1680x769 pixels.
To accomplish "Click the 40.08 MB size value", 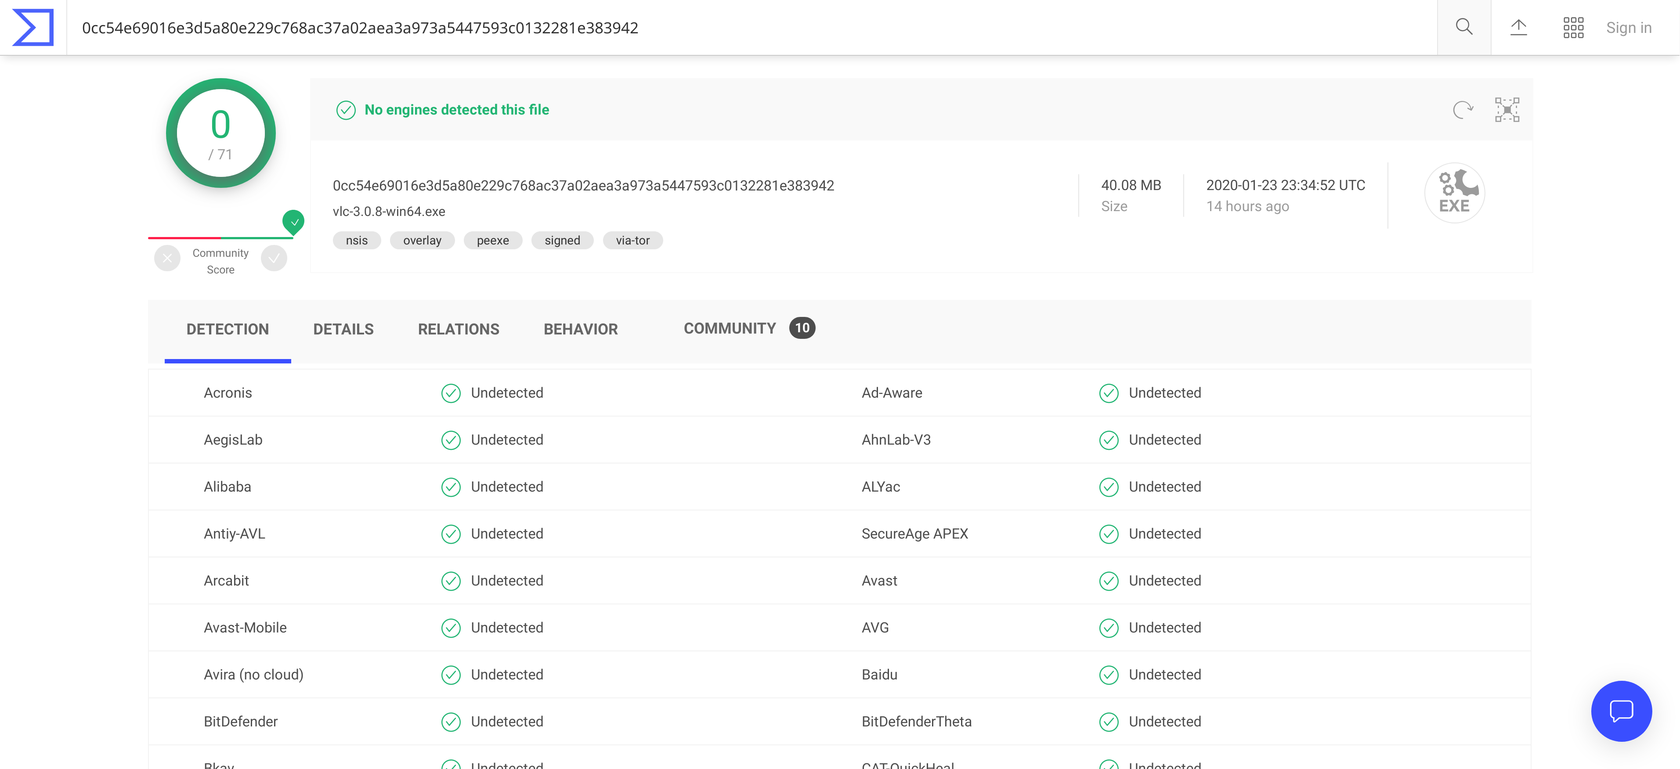I will pyautogui.click(x=1131, y=185).
